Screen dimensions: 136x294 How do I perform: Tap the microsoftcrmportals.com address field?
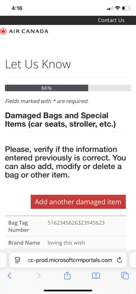pyautogui.click(x=68, y=260)
